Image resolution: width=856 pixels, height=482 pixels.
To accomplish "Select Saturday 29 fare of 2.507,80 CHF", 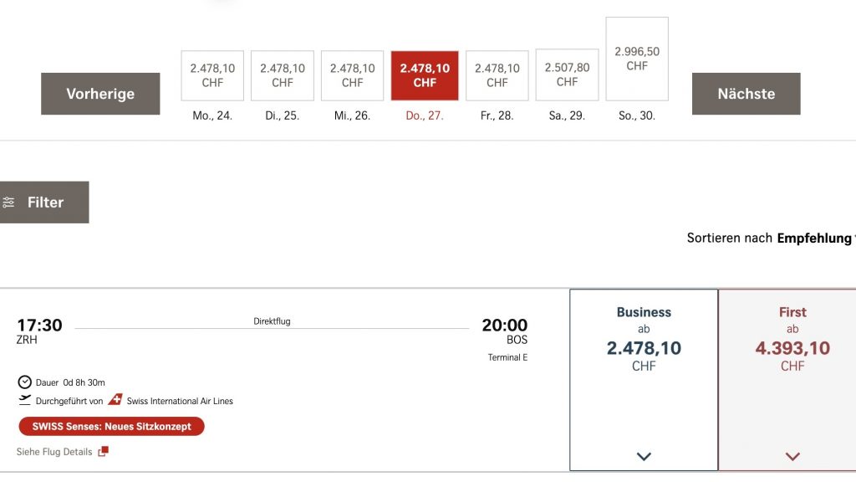I will point(567,74).
